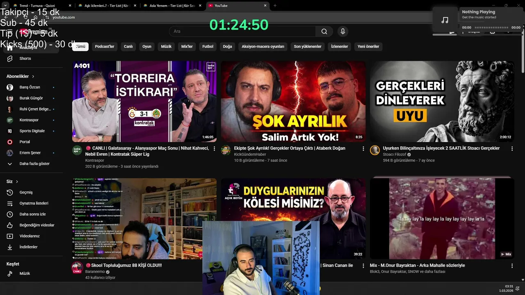Select the Tümü filter chip
This screenshot has height=295, width=525.
80,47
